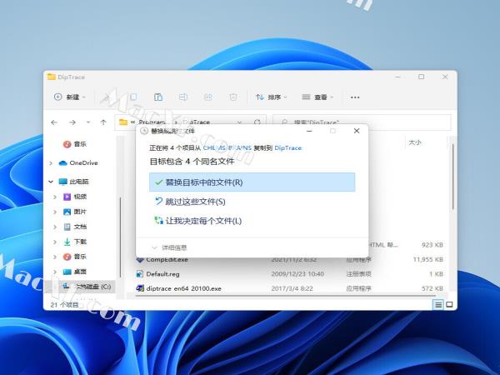Go up one folder level arrow
500x375 pixels.
pos(103,122)
